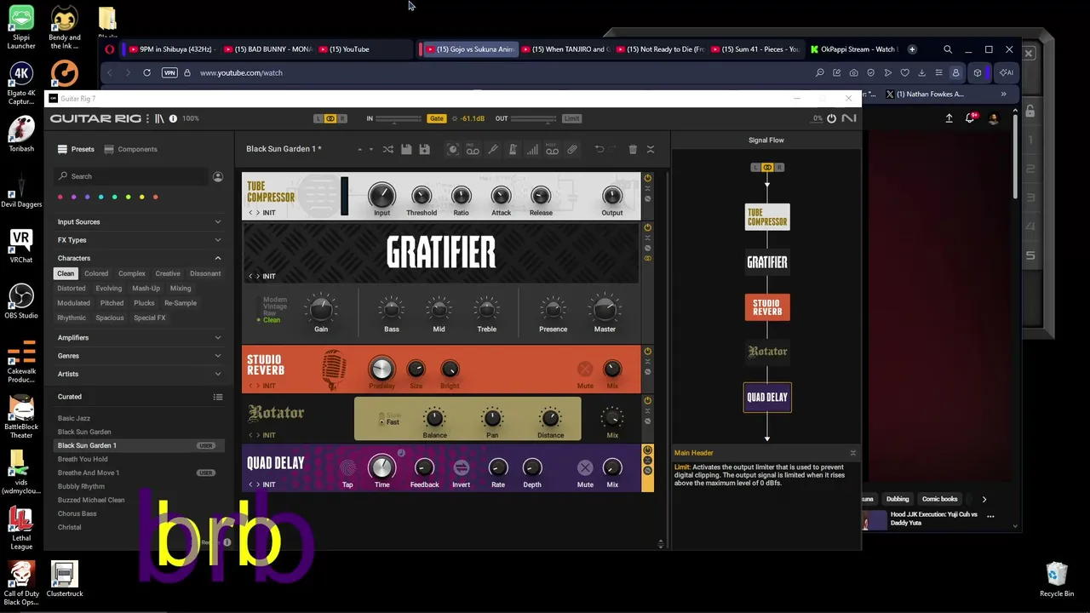
Task: Reload the YouTube page in browser
Action: tap(146, 72)
